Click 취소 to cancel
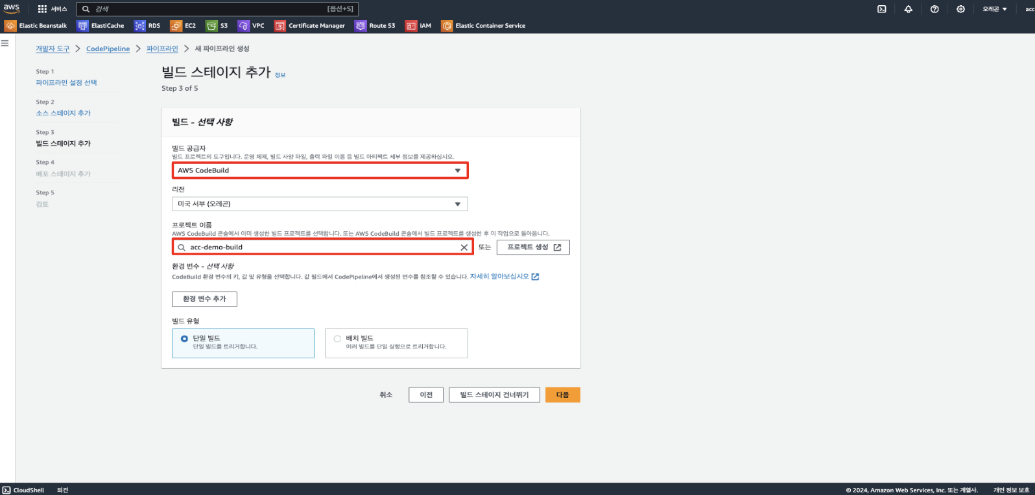The height and width of the screenshot is (495, 1035). point(386,395)
